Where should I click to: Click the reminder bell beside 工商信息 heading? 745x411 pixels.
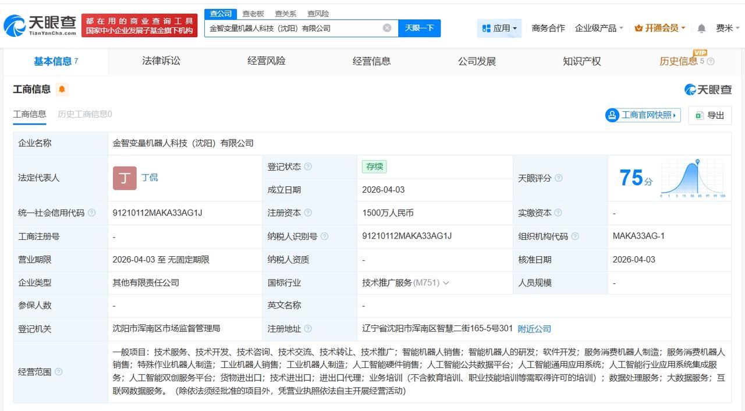coord(61,90)
